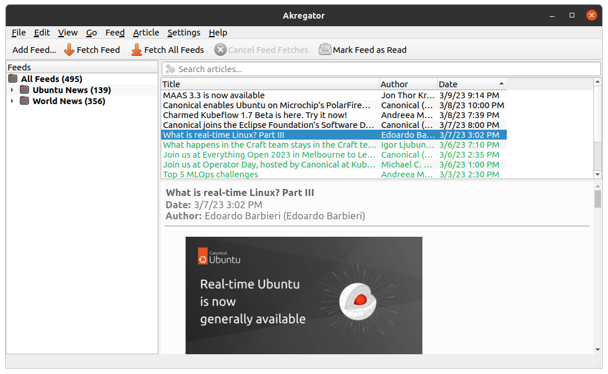The image size is (608, 374).
Task: Expand the Ubuntu News feed folder
Action: 12,90
